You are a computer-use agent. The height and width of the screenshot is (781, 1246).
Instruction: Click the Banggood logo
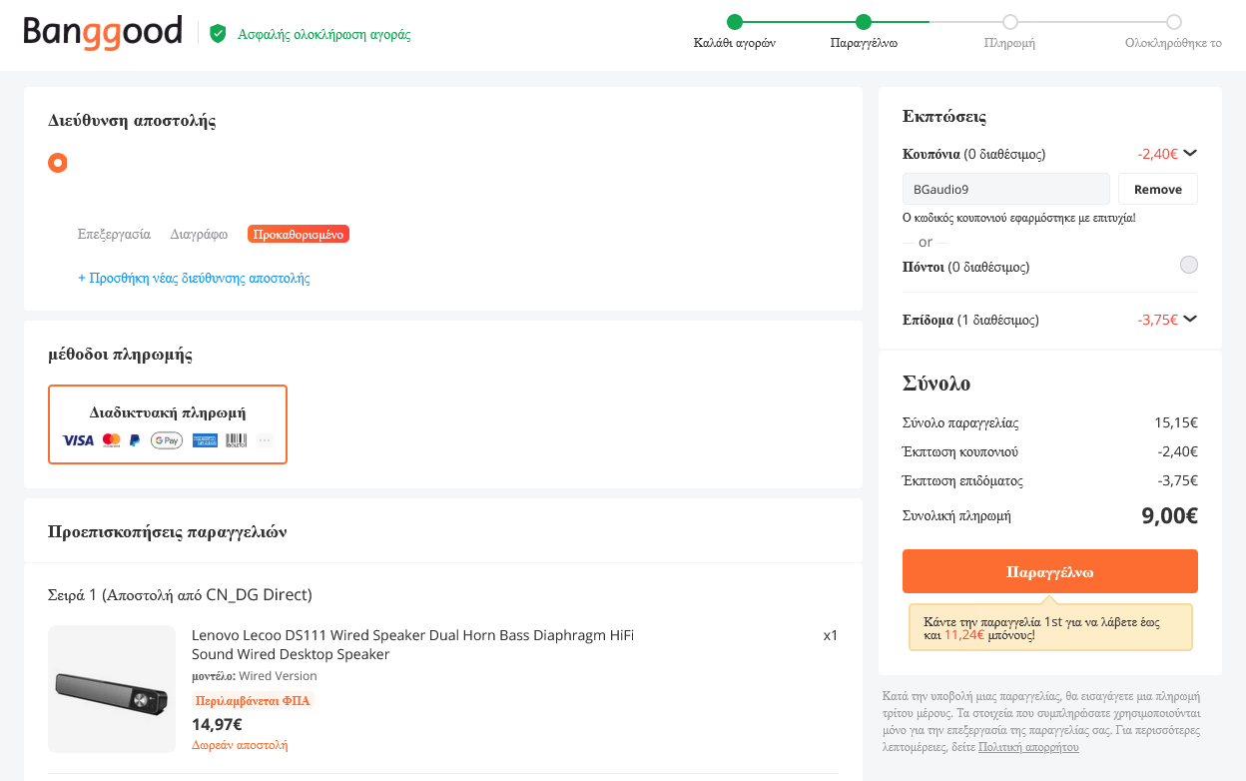tap(103, 32)
